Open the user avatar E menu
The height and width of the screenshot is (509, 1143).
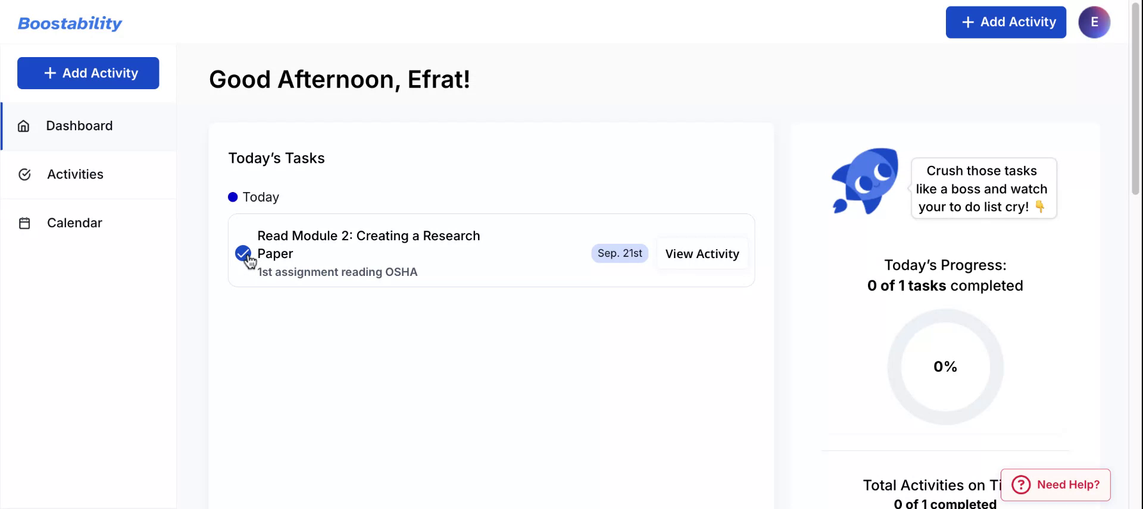(x=1094, y=23)
